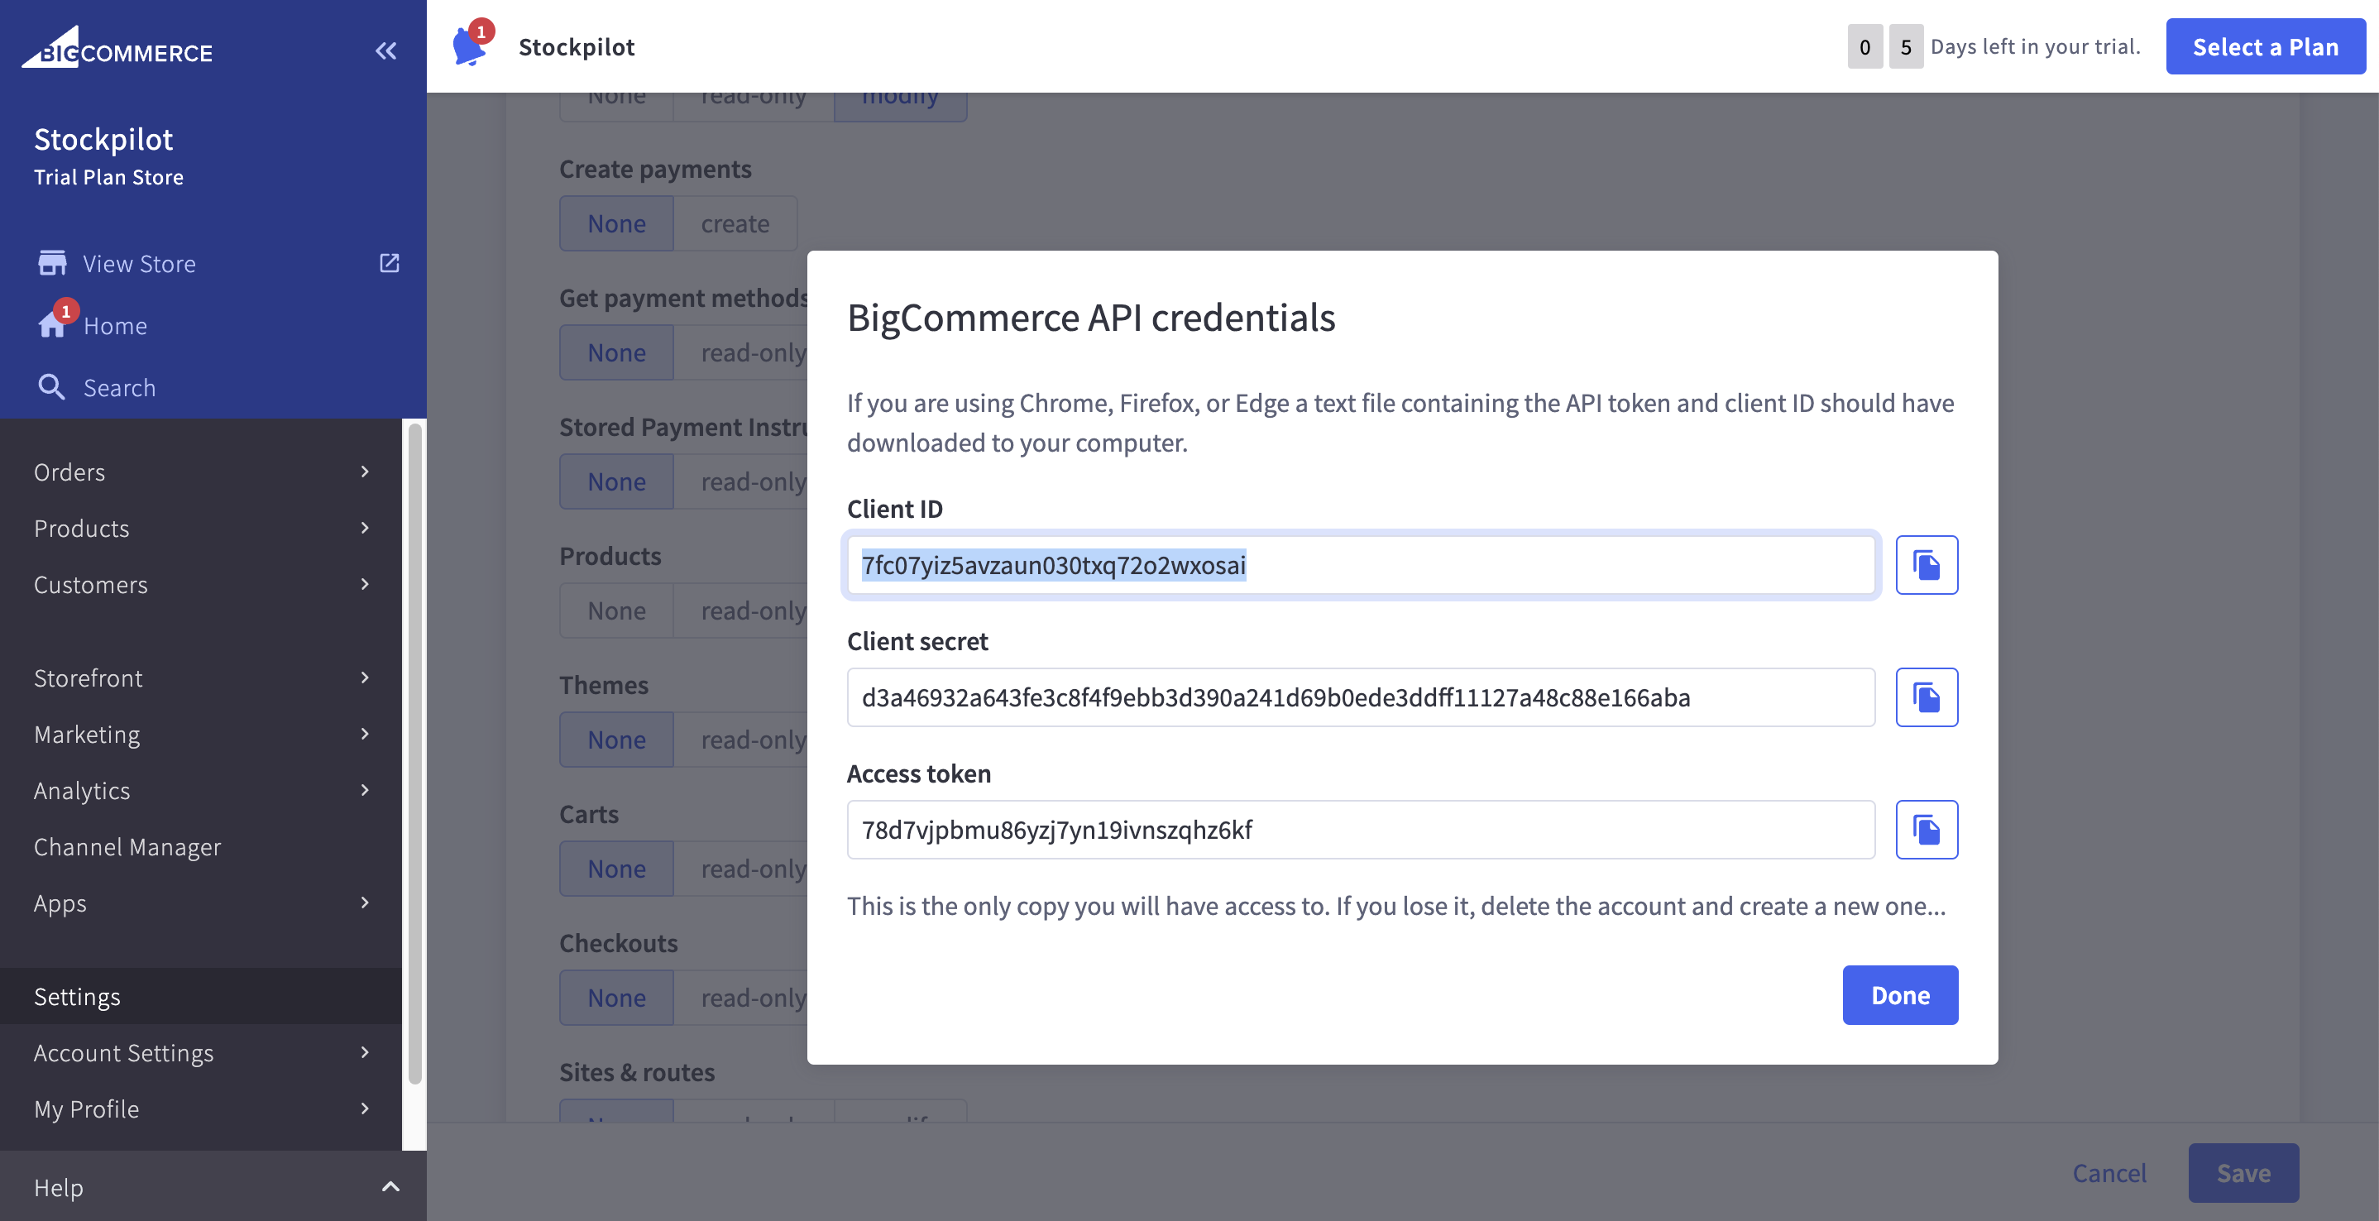Expand the Storefront menu chevron
Screen dimensions: 2379x1221
click(365, 677)
